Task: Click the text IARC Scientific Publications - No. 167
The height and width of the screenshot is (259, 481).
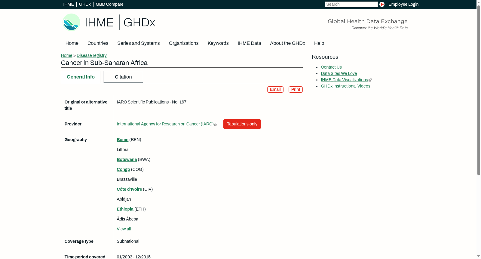Action: tap(152, 102)
